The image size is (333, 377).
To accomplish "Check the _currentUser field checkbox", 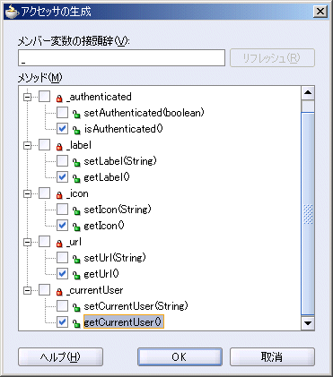I will [45, 290].
